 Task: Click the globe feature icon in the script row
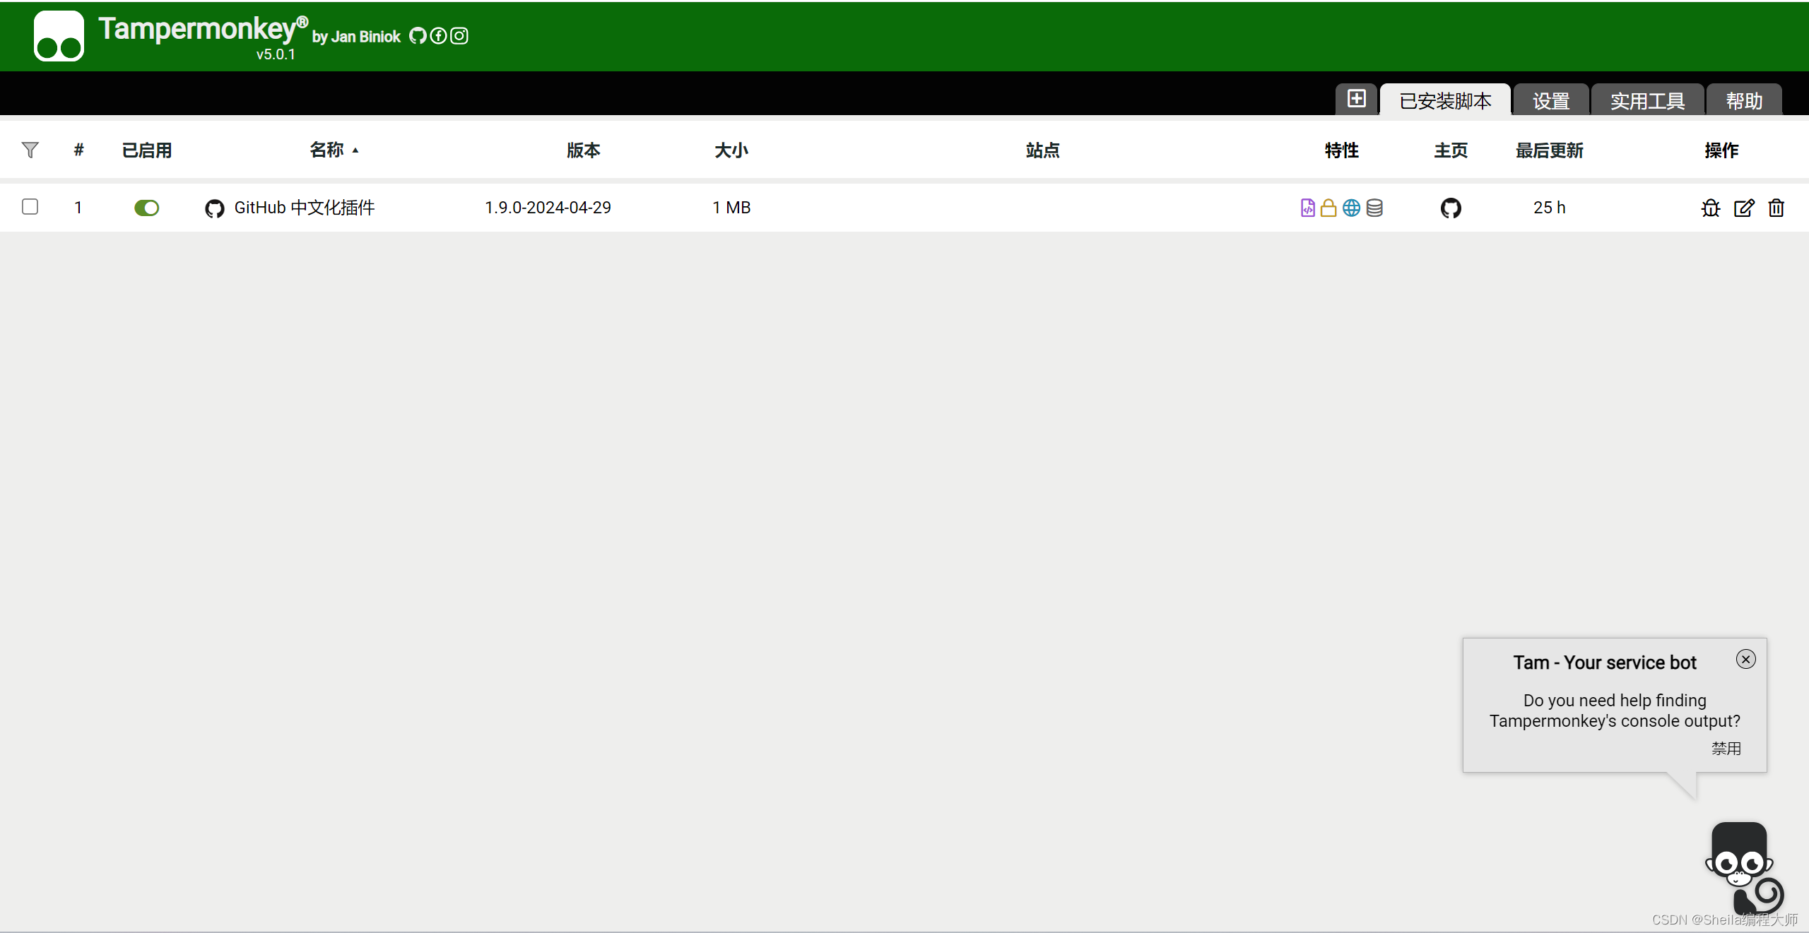(x=1351, y=208)
